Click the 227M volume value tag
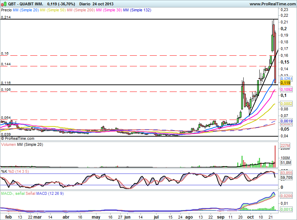 (286, 145)
